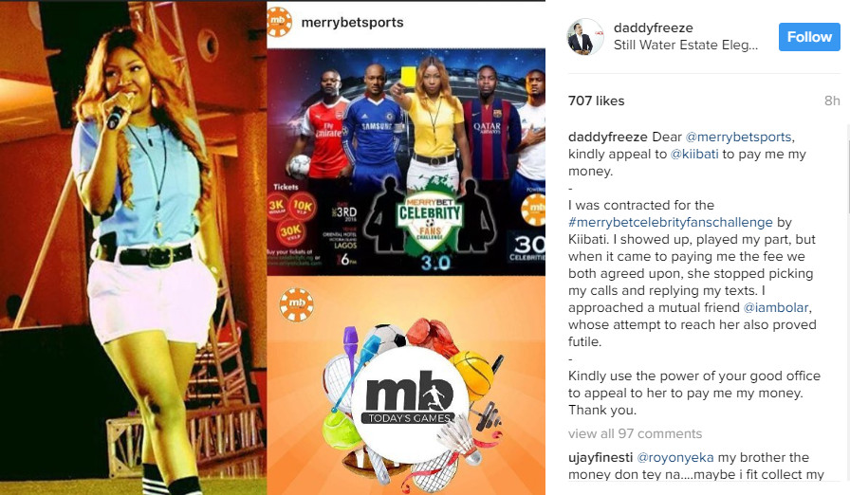Screen dimensions: 850x495
Task: Click the merrybetsports orange logo icon
Action: tap(280, 22)
